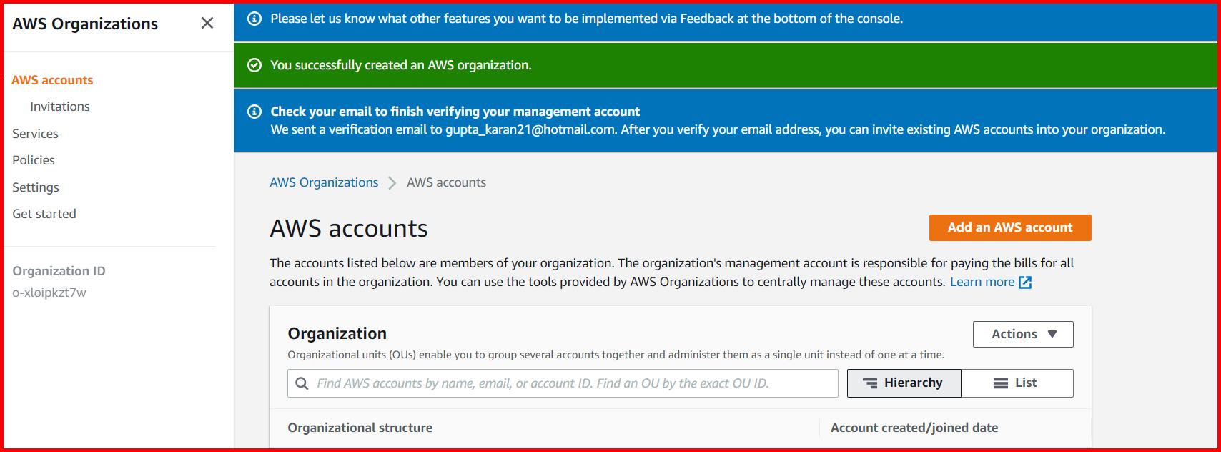Close the AWS Organizations sidebar with the X

pos(207,23)
